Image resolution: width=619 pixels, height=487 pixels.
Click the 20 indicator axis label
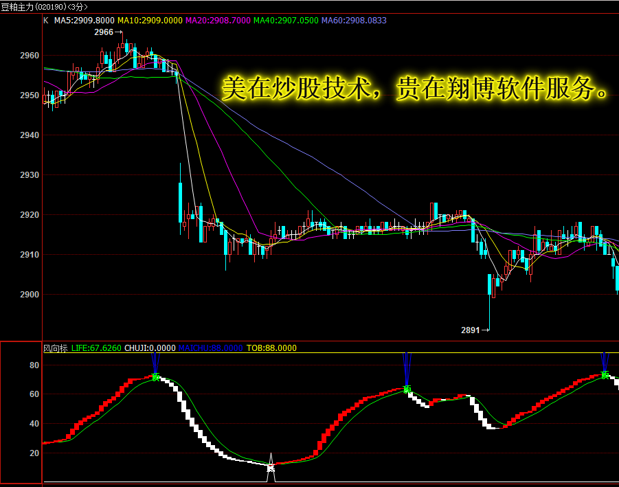point(34,453)
